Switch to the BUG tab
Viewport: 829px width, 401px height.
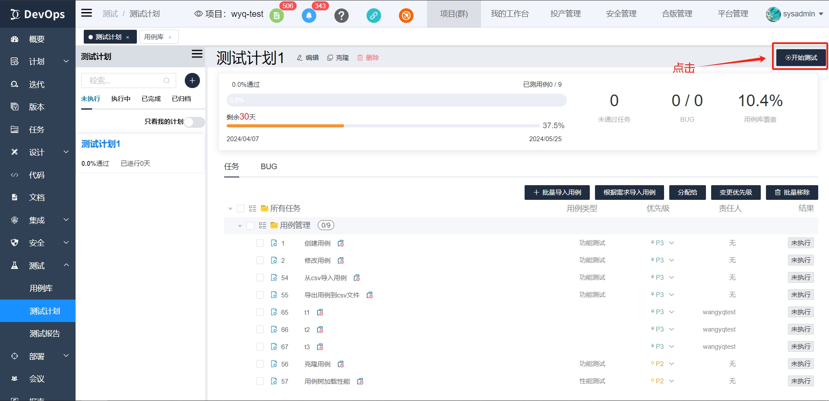269,167
